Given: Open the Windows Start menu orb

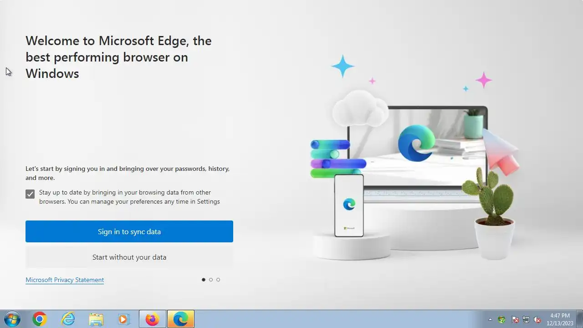Looking at the screenshot, I should point(11,319).
